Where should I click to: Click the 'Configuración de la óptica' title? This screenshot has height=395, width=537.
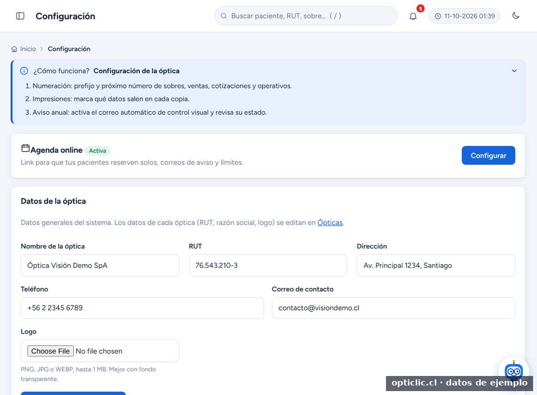pos(136,71)
